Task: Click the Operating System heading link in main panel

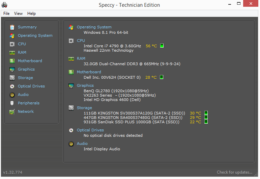Action: pyautogui.click(x=94, y=27)
